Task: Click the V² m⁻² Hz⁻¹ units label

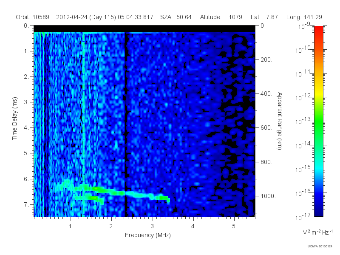Action: tap(317, 232)
